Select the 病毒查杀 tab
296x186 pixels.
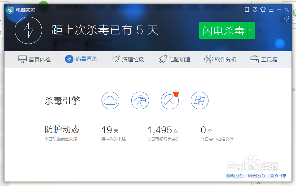[x=81, y=59]
